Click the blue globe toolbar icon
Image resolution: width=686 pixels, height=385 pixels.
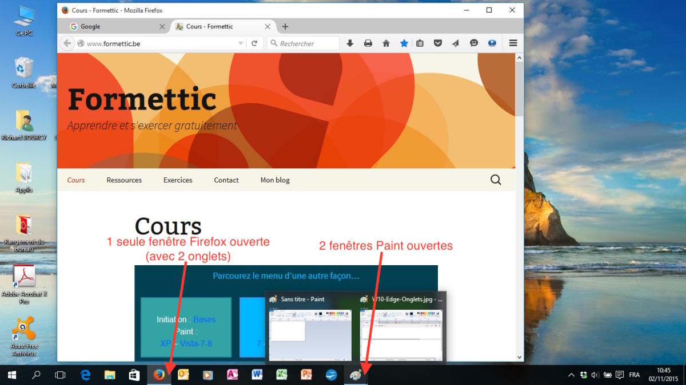tap(492, 43)
